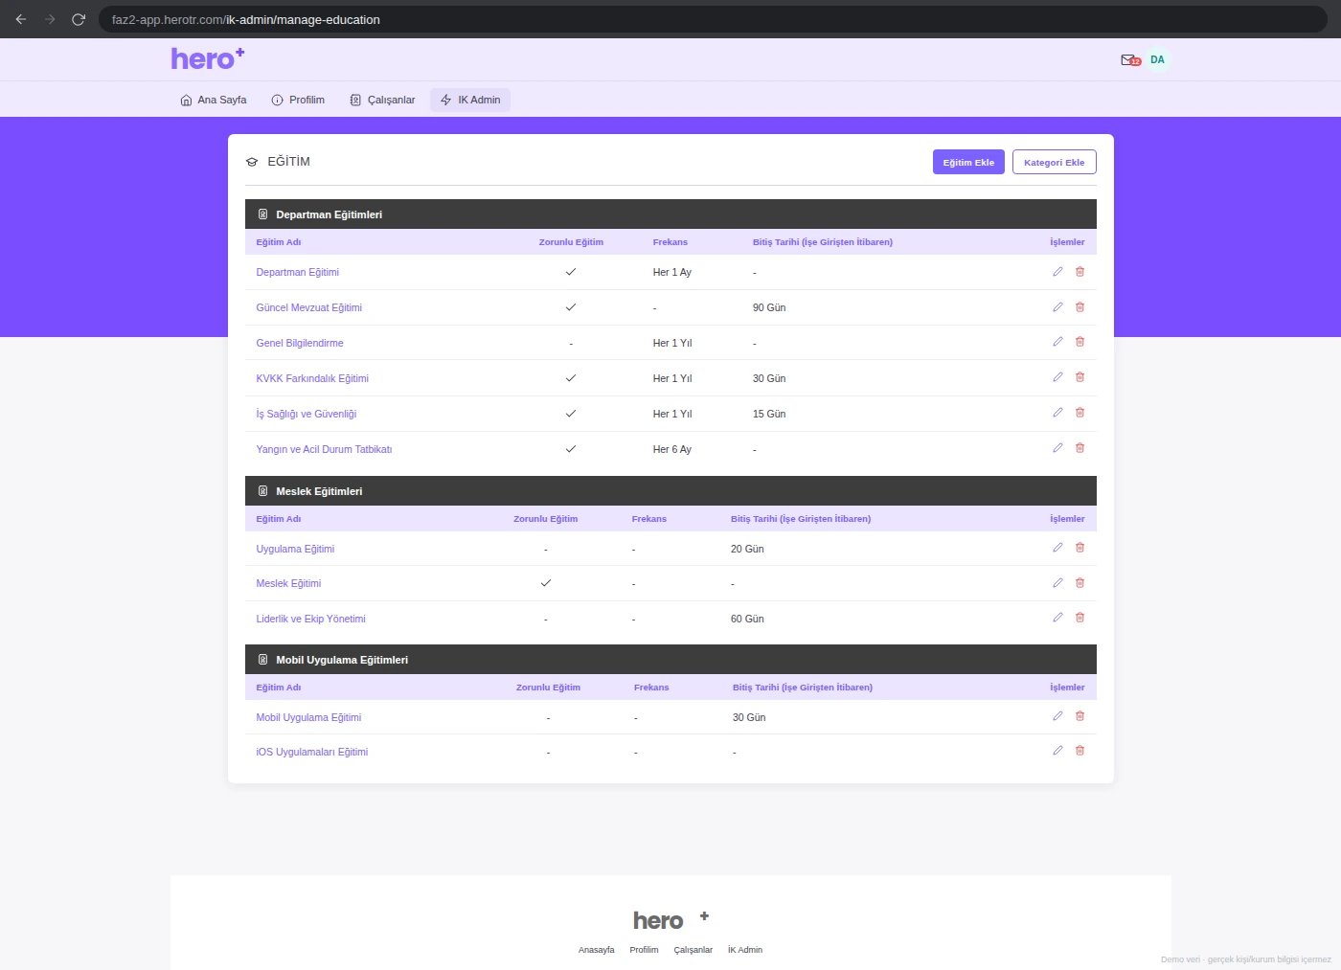Edit the Meslek Eğitimi row
Viewport: 1341px width, 970px height.
pyautogui.click(x=1057, y=583)
